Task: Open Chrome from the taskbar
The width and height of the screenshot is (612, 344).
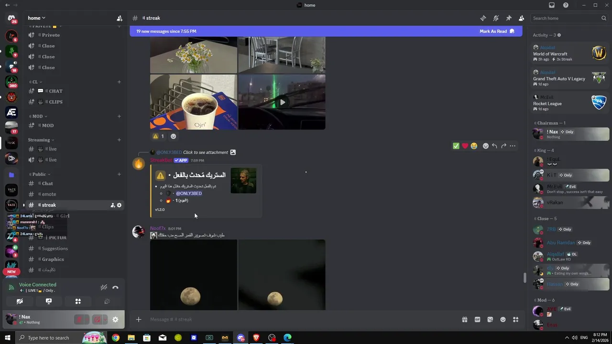Action: (x=115, y=338)
